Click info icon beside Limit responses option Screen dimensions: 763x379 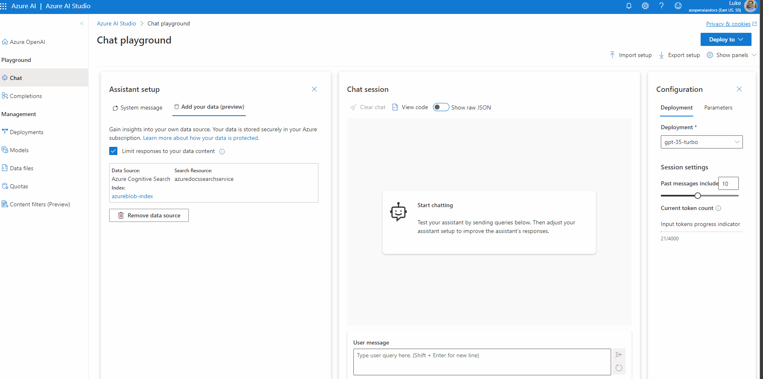[x=222, y=151]
